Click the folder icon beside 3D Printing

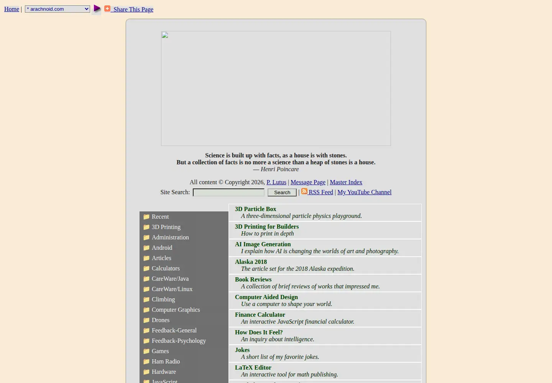coord(146,227)
